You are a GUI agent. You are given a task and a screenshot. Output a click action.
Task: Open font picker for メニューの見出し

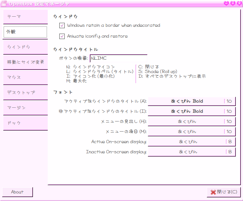click(192, 121)
